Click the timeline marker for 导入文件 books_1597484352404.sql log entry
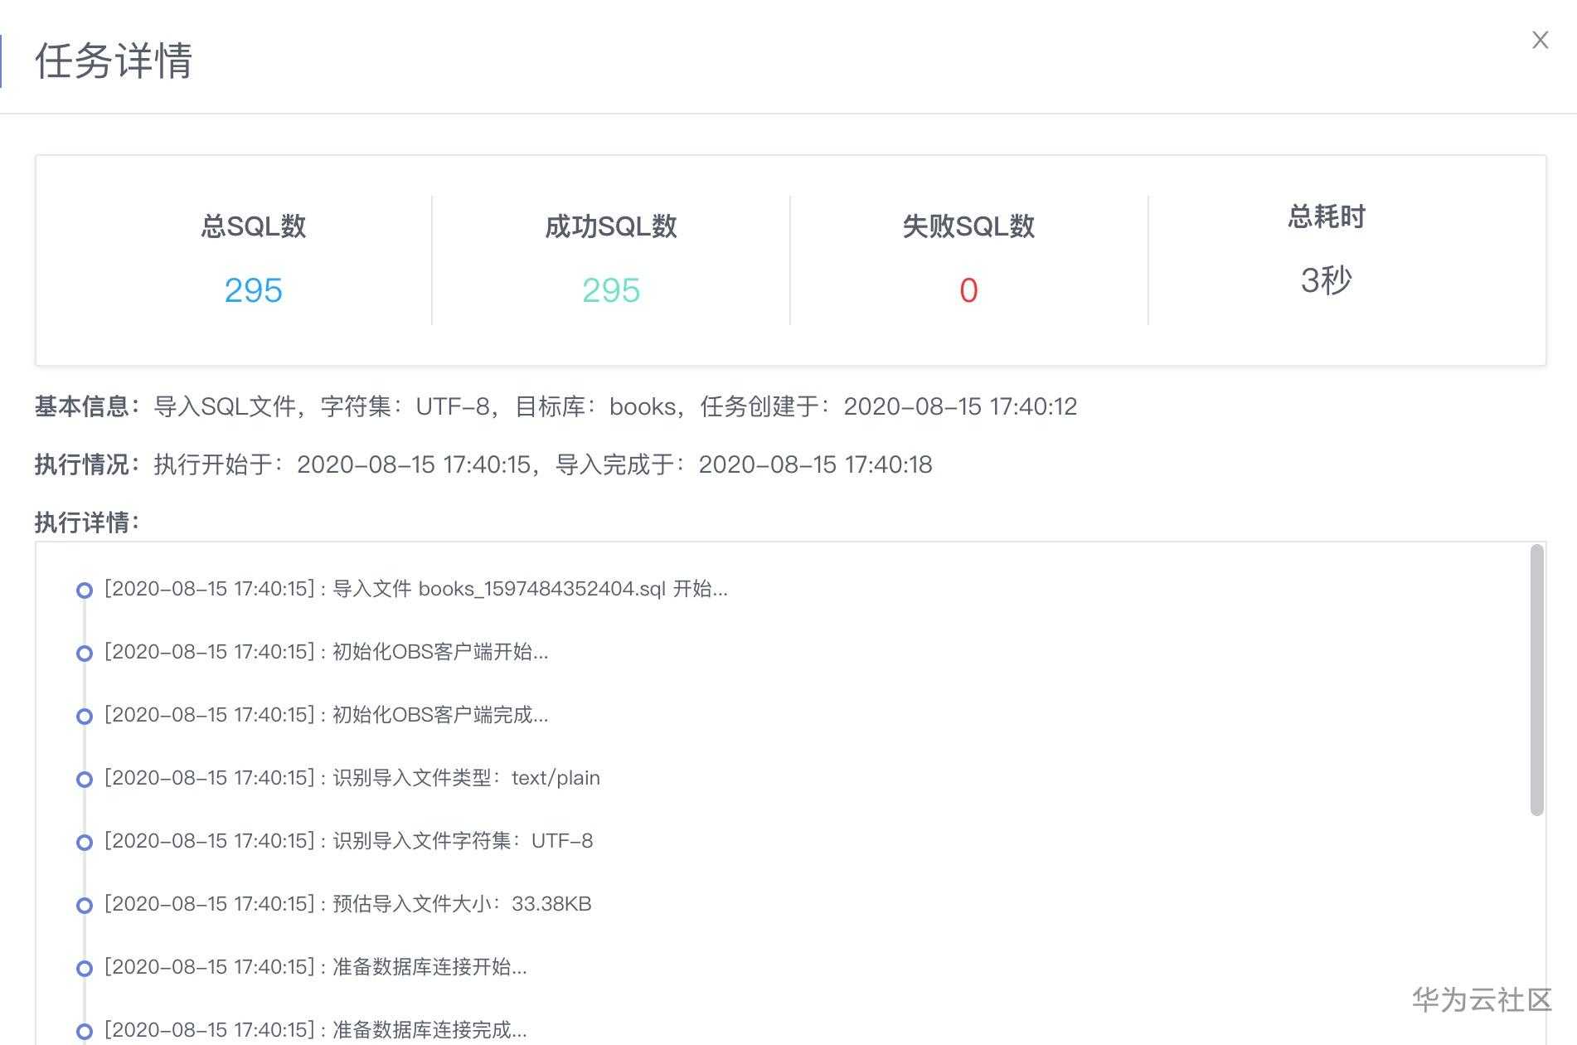1577x1045 pixels. click(x=84, y=590)
